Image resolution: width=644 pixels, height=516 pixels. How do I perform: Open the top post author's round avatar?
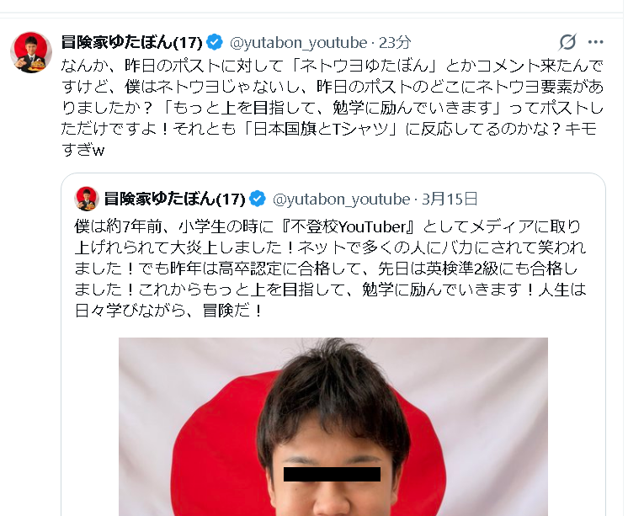31,52
